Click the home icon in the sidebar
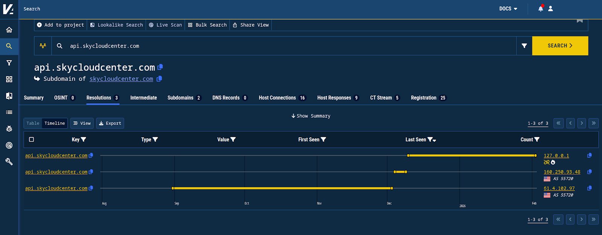Image resolution: width=602 pixels, height=235 pixels. tap(9, 30)
